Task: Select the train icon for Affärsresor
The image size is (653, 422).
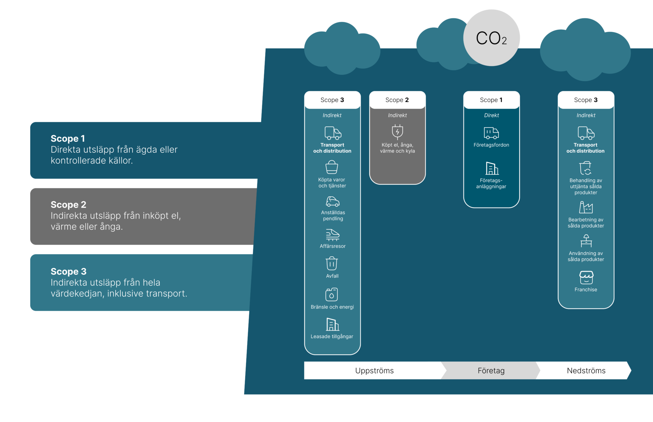Action: coord(333,235)
